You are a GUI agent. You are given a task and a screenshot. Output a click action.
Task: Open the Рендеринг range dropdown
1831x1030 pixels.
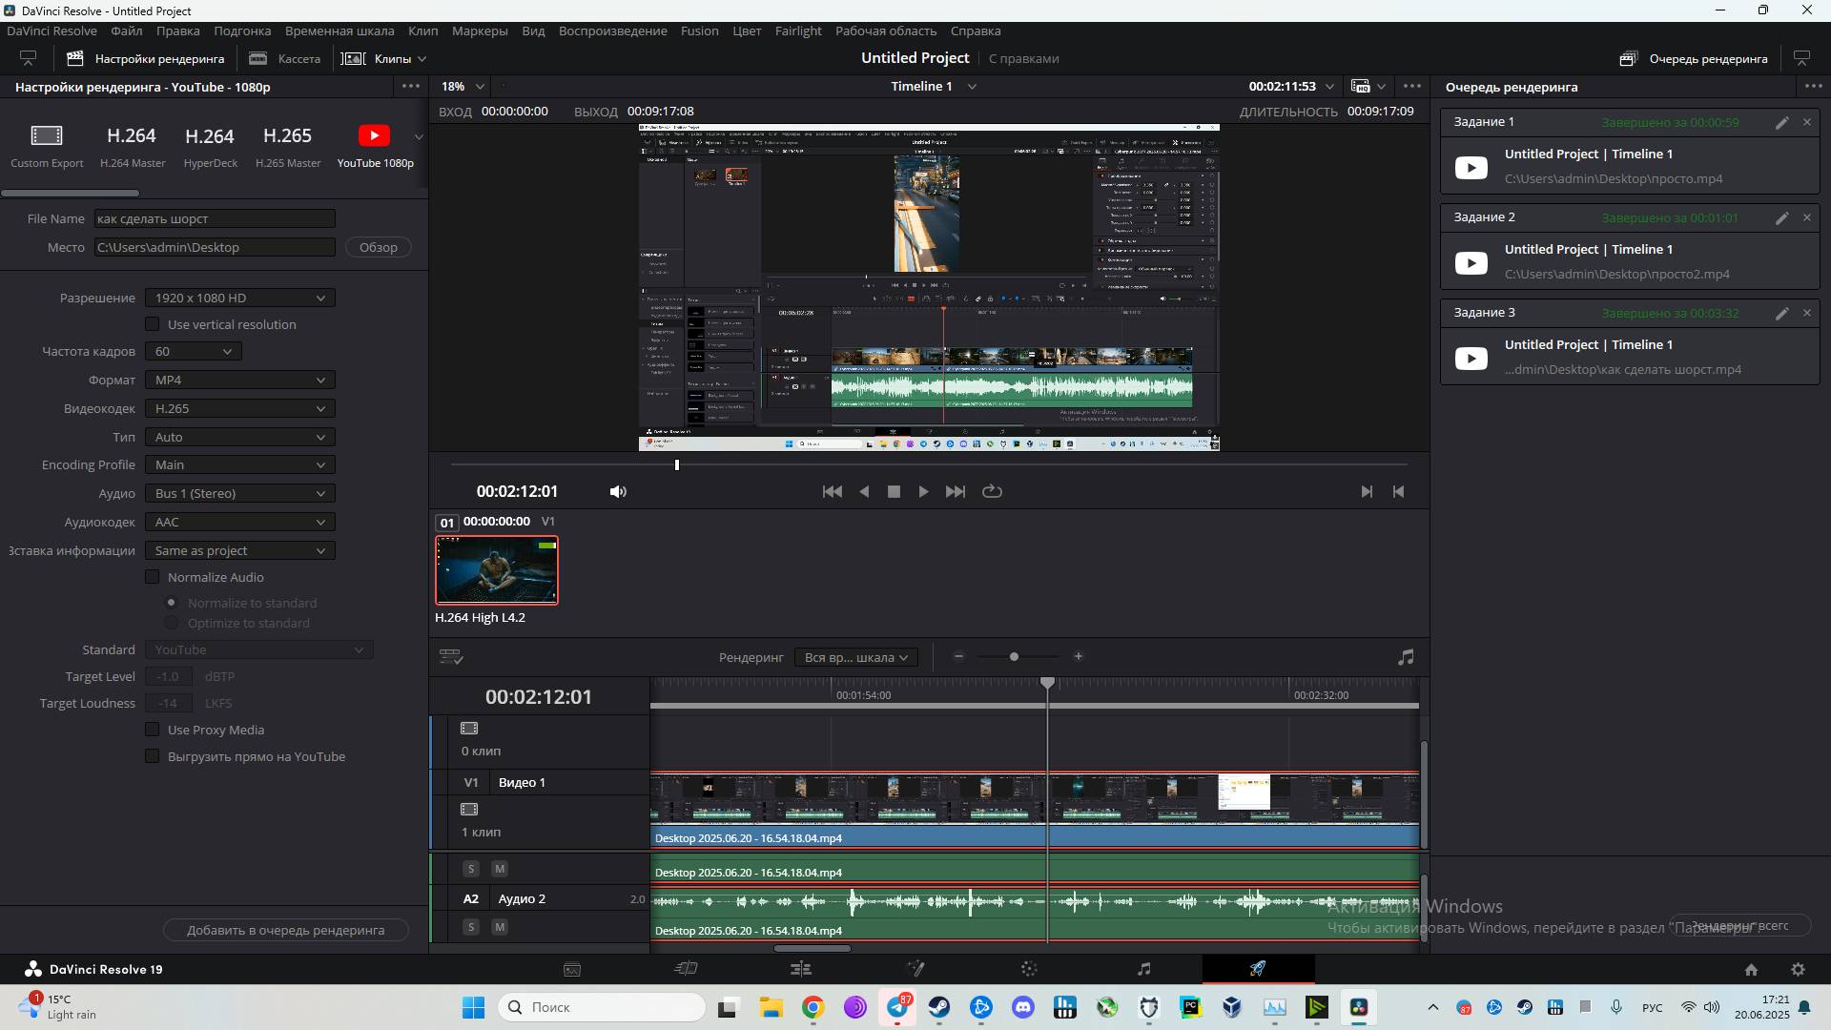point(855,657)
